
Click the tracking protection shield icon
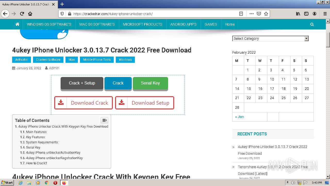pos(62,14)
